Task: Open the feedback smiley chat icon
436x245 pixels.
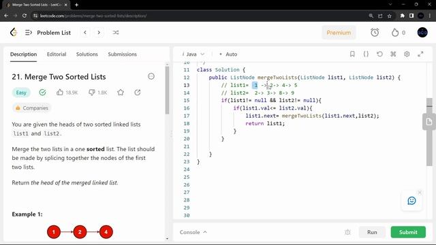Action: (x=411, y=201)
